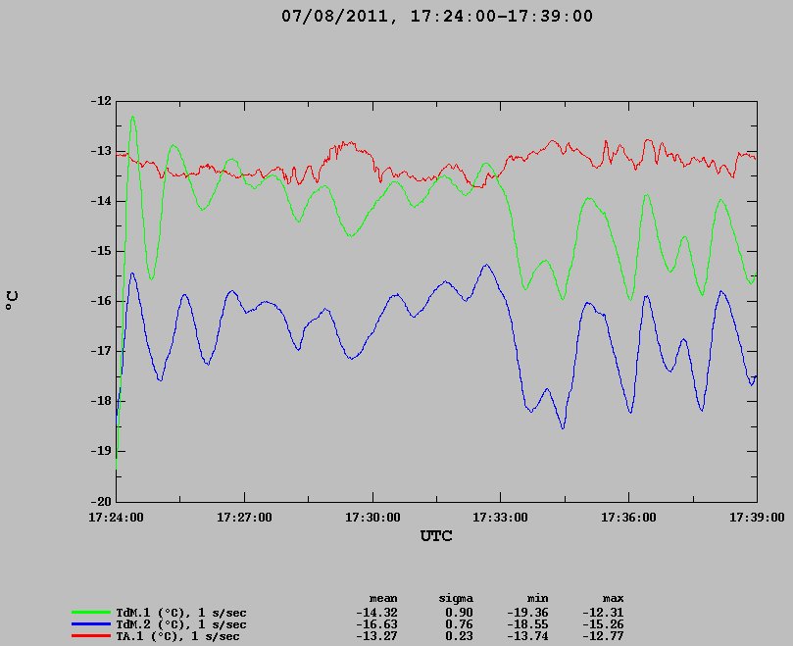Select the min value -13.74

pos(527,636)
